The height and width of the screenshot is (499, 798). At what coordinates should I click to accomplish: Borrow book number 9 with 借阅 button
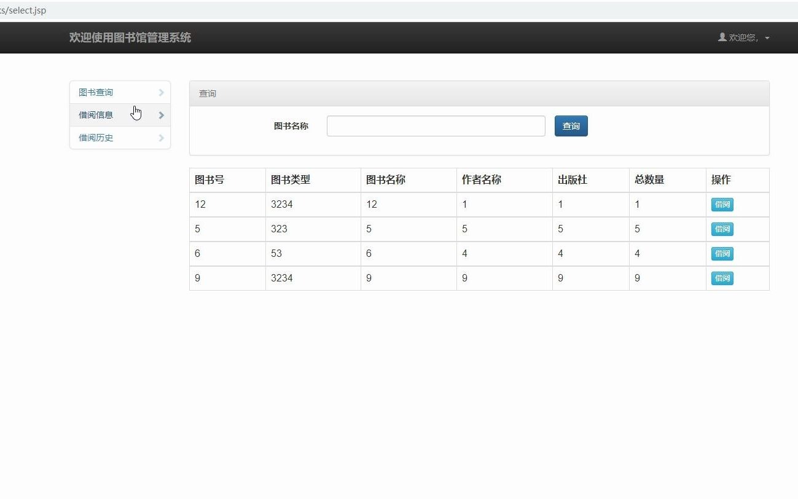point(722,278)
